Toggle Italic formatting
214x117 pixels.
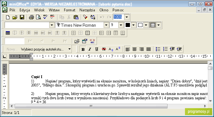pyautogui.click(x=90, y=49)
